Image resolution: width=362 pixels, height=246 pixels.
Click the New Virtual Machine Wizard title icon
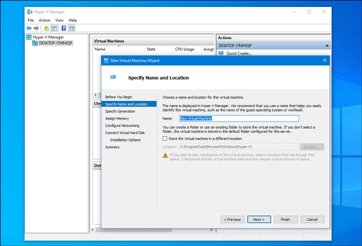pyautogui.click(x=106, y=61)
